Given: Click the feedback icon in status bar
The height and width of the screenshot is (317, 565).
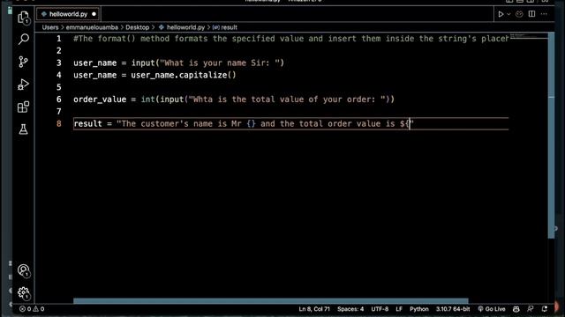Looking at the screenshot, I should [x=531, y=309].
